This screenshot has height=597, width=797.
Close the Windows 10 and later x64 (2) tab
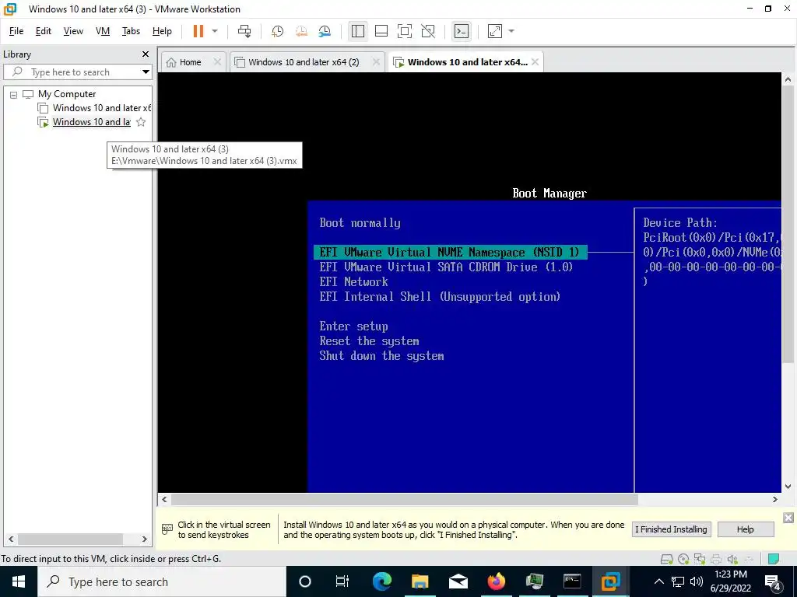pos(376,62)
